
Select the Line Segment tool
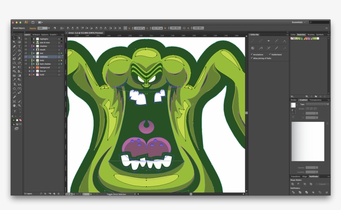15,50
